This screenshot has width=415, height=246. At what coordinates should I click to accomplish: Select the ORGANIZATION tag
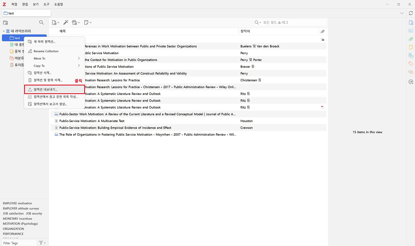(14, 229)
